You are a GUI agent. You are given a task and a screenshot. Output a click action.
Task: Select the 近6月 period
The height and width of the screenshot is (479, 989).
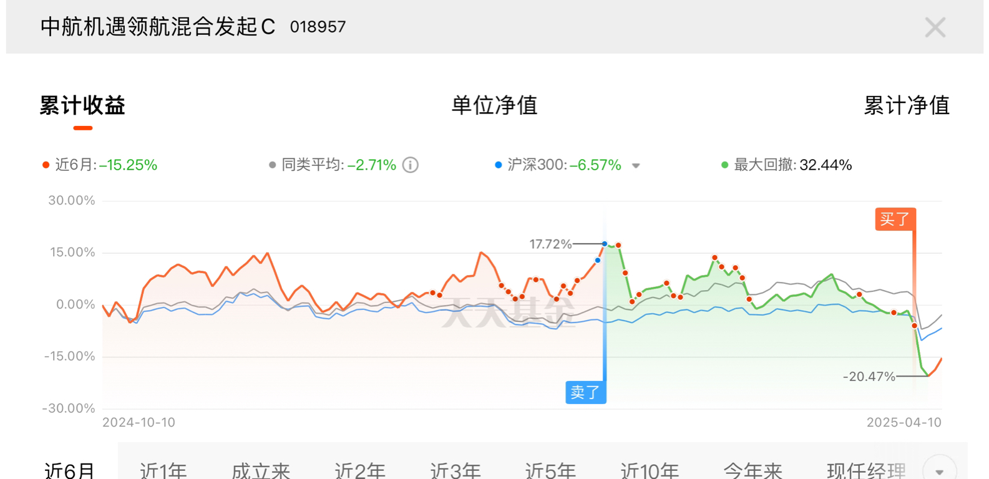[69, 470]
